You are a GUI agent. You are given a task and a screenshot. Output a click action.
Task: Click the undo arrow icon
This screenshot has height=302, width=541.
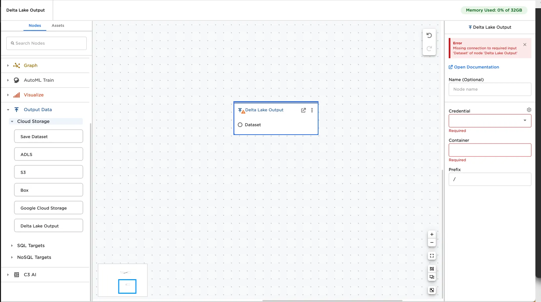point(429,35)
